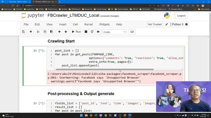Copy selected cells with the toolbar icon
The width and height of the screenshot is (211, 118).
pyautogui.click(x=45, y=32)
